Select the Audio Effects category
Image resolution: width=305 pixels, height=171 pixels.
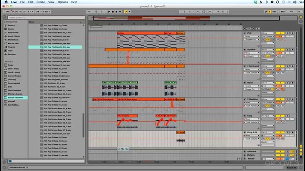click(x=14, y=36)
